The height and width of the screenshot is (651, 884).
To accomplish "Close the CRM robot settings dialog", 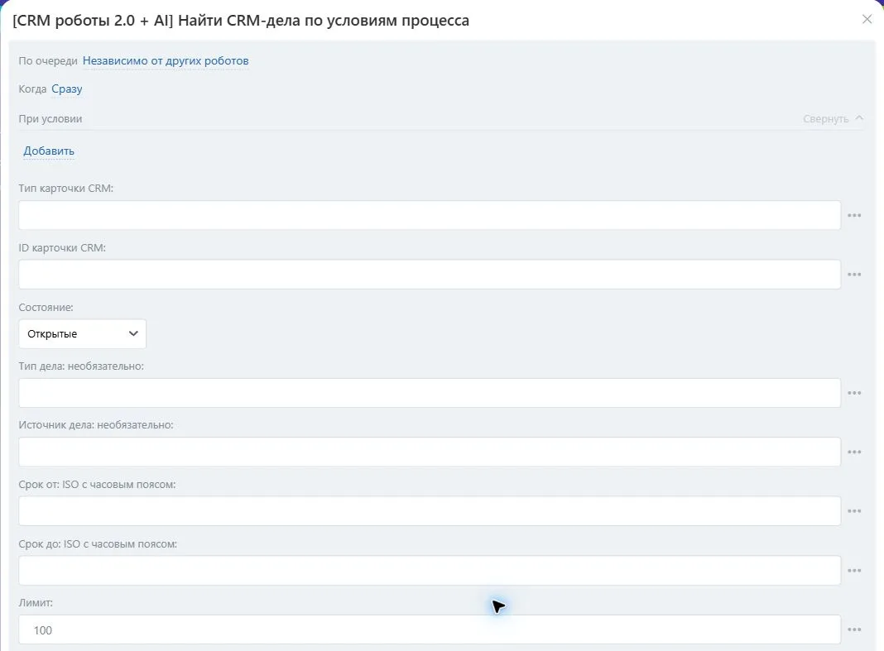I will click(x=867, y=19).
